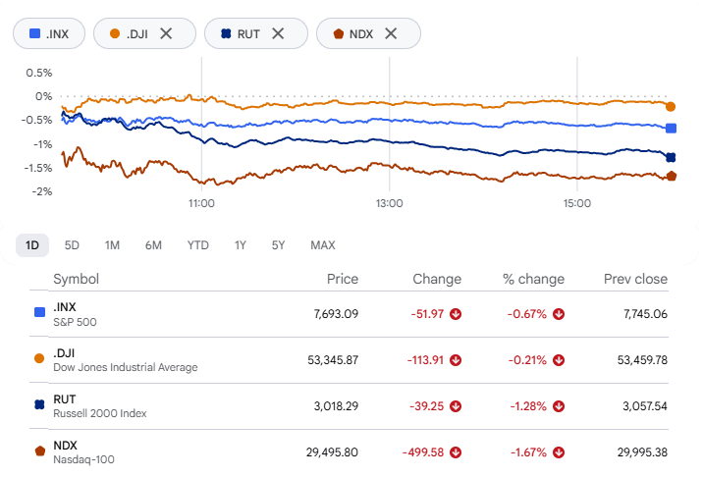
Task: Click the down arrow next to -0.21%
Action: (559, 360)
